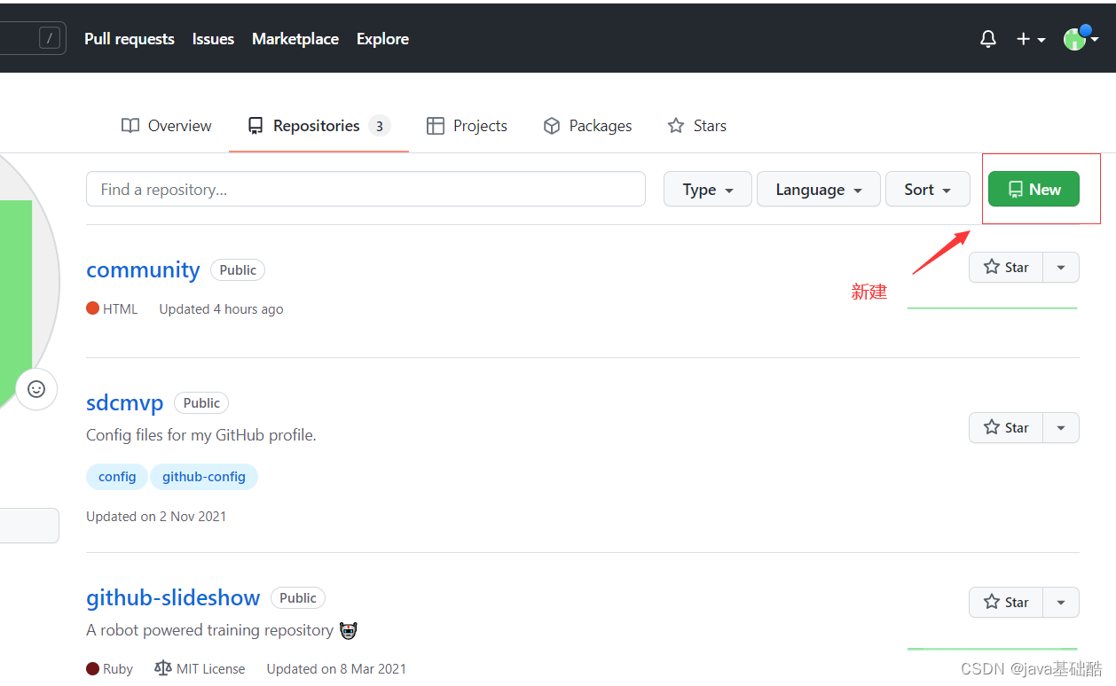Click the slash search shortcut box
The image size is (1116, 686).
tap(50, 38)
